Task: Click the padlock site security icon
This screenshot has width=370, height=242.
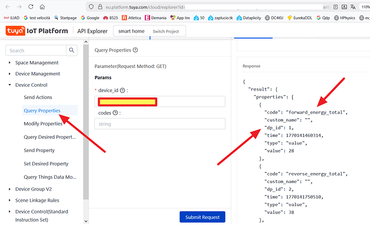Action: (x=100, y=7)
